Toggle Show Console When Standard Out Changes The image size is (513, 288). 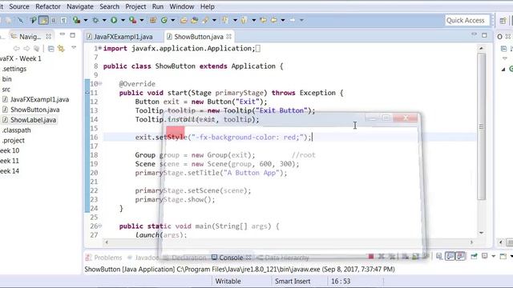point(450,256)
